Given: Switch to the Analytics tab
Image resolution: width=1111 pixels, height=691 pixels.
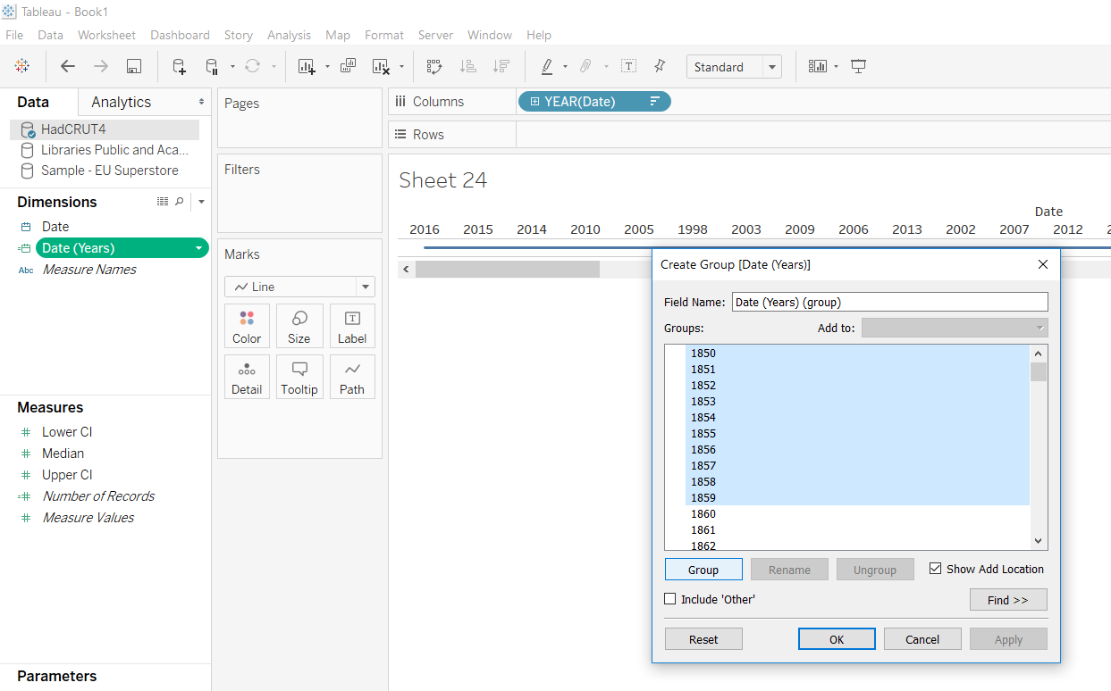Looking at the screenshot, I should [122, 102].
